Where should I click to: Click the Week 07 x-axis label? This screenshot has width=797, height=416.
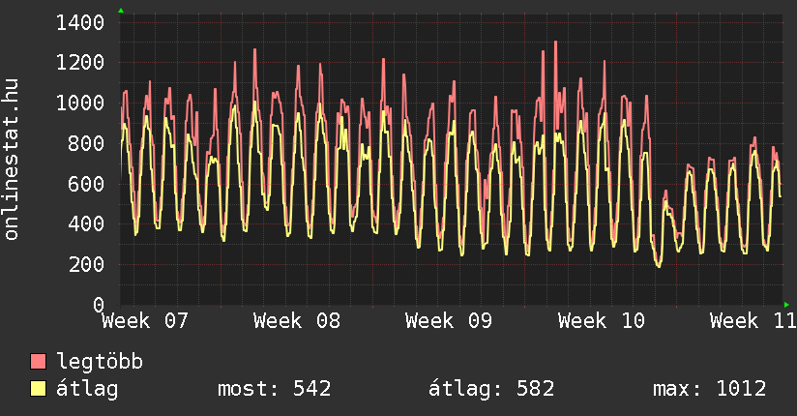point(145,320)
